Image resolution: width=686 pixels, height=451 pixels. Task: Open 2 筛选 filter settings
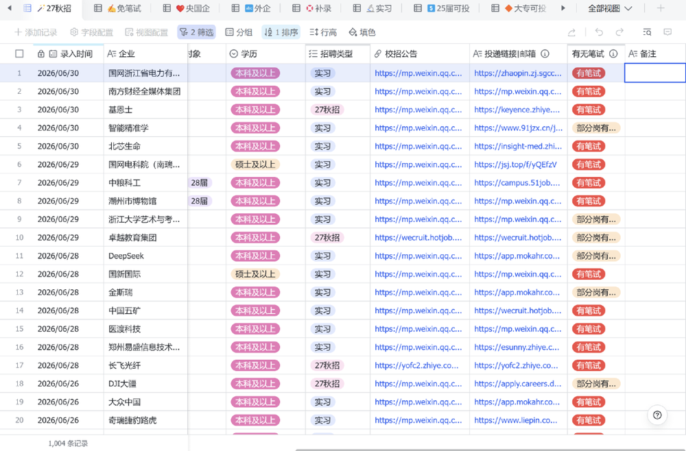pyautogui.click(x=196, y=32)
